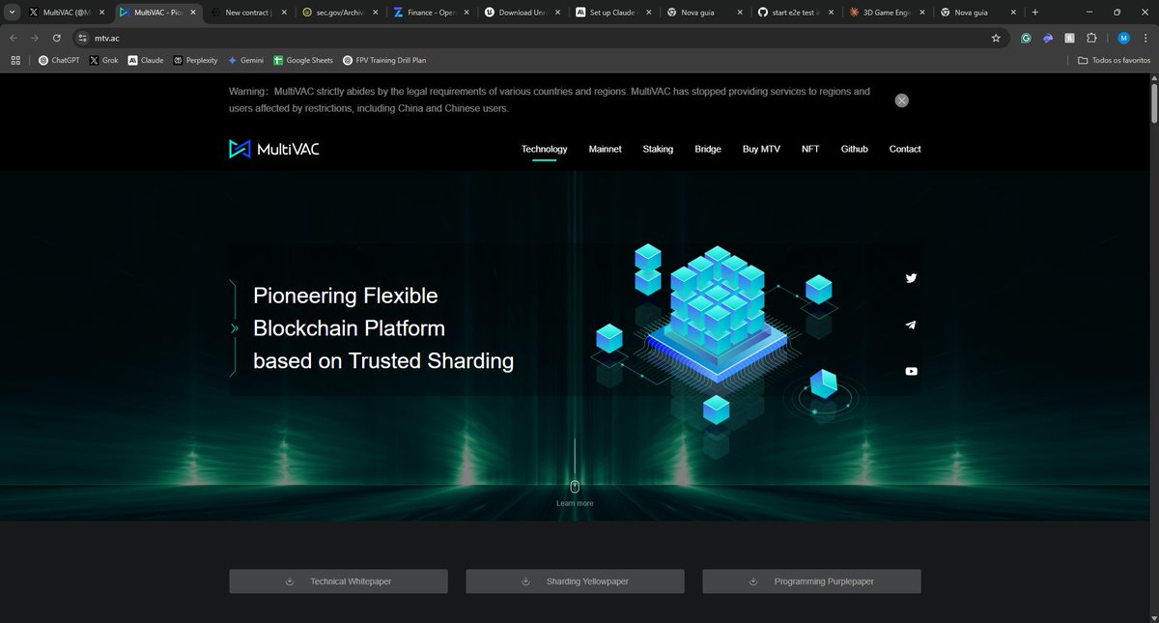Click the Grammarly extension icon
This screenshot has width=1159, height=623.
tap(1027, 38)
